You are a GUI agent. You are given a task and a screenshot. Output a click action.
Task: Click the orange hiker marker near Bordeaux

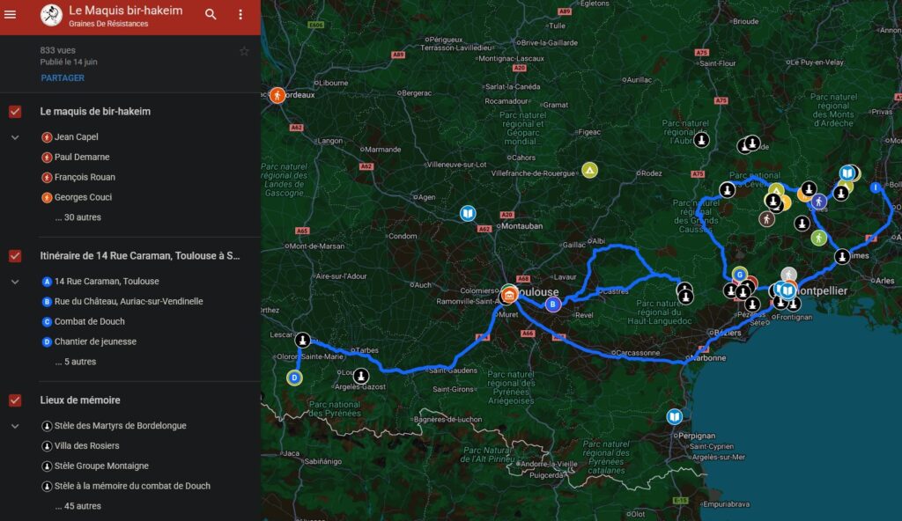pyautogui.click(x=277, y=95)
